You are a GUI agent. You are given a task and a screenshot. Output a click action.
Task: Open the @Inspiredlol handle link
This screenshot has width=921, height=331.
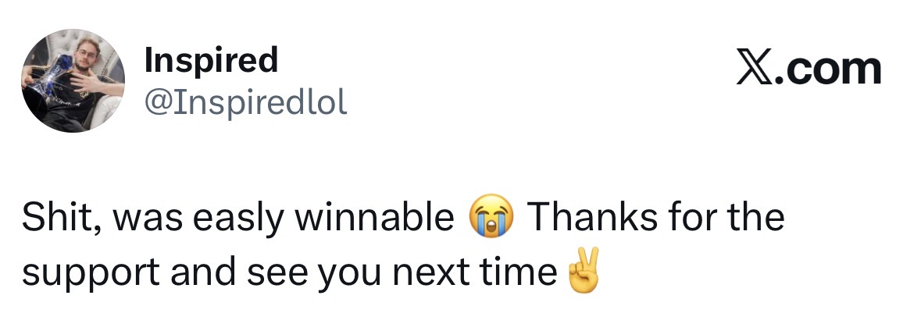coord(245,102)
